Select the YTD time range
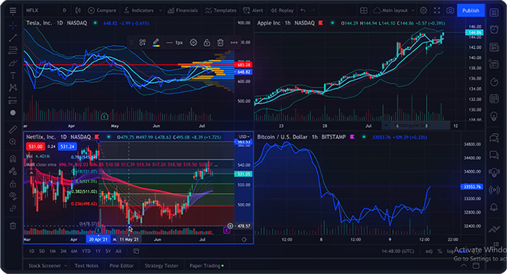The width and height of the screenshot is (507, 274). [x=86, y=251]
